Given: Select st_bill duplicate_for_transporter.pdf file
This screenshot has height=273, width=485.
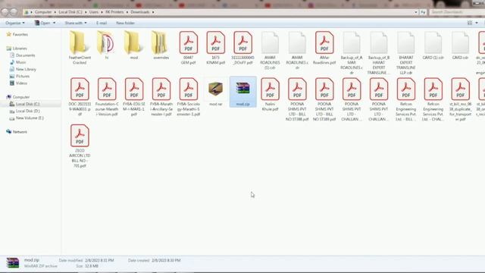Looking at the screenshot, I should (x=460, y=99).
